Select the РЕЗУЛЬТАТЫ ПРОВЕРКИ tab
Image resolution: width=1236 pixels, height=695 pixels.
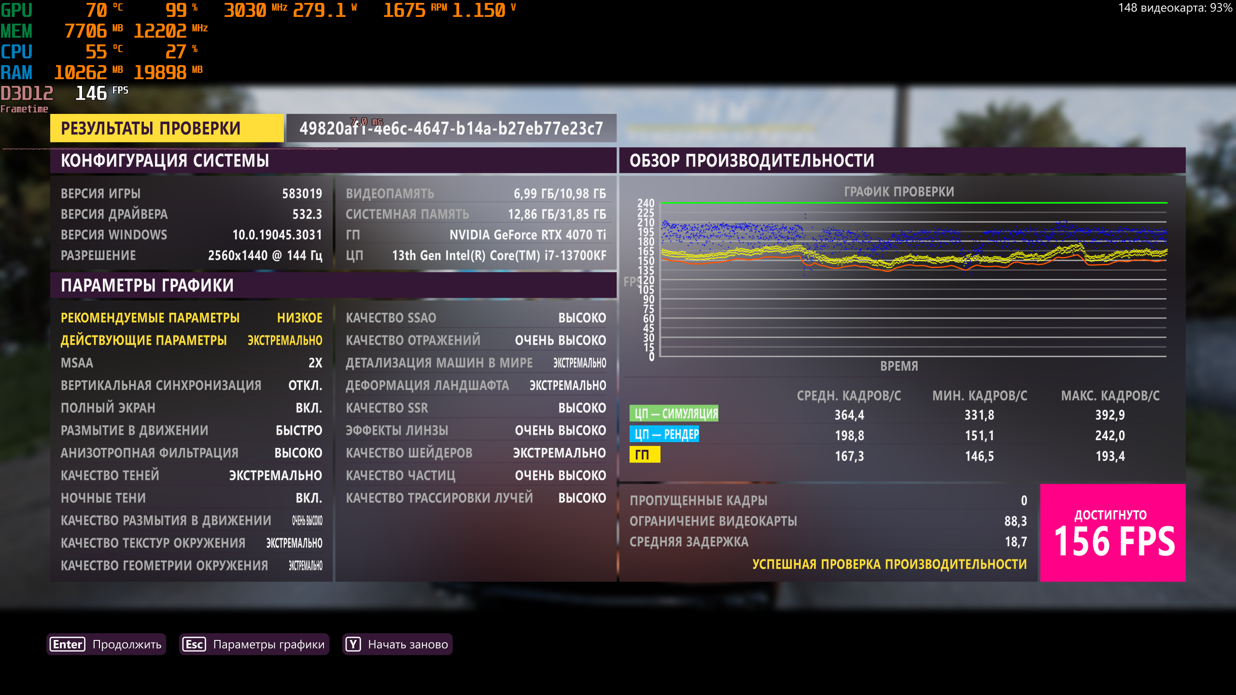click(167, 128)
